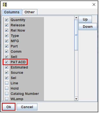
Task: Uncheck the Quantity column checkbox
Action: pos(7,20)
